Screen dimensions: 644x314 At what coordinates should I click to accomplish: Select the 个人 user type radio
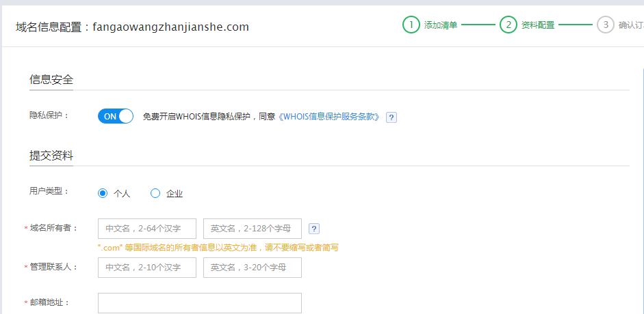point(103,193)
